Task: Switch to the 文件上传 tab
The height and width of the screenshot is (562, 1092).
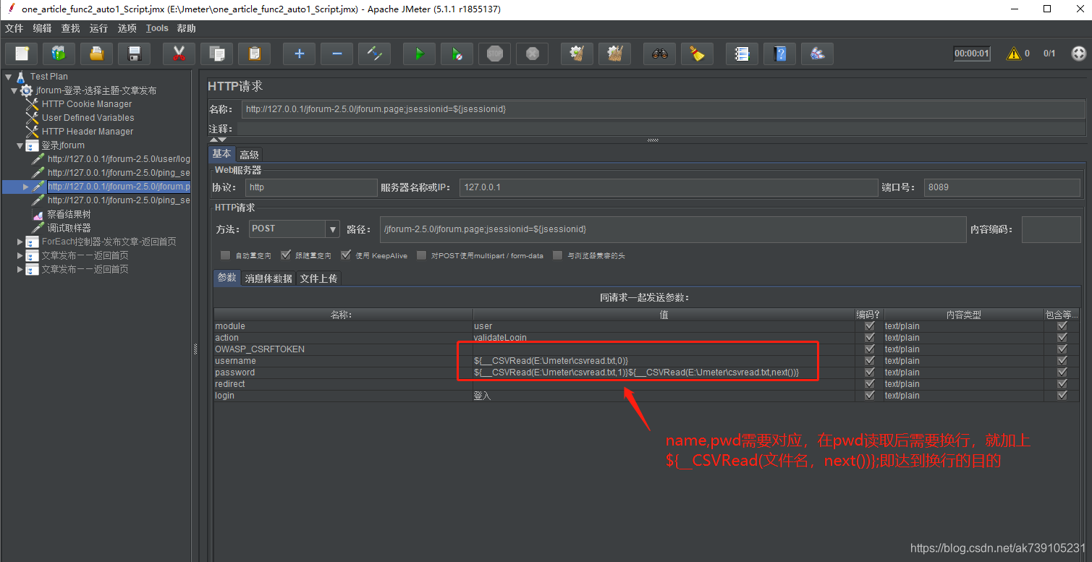Action: (x=318, y=278)
